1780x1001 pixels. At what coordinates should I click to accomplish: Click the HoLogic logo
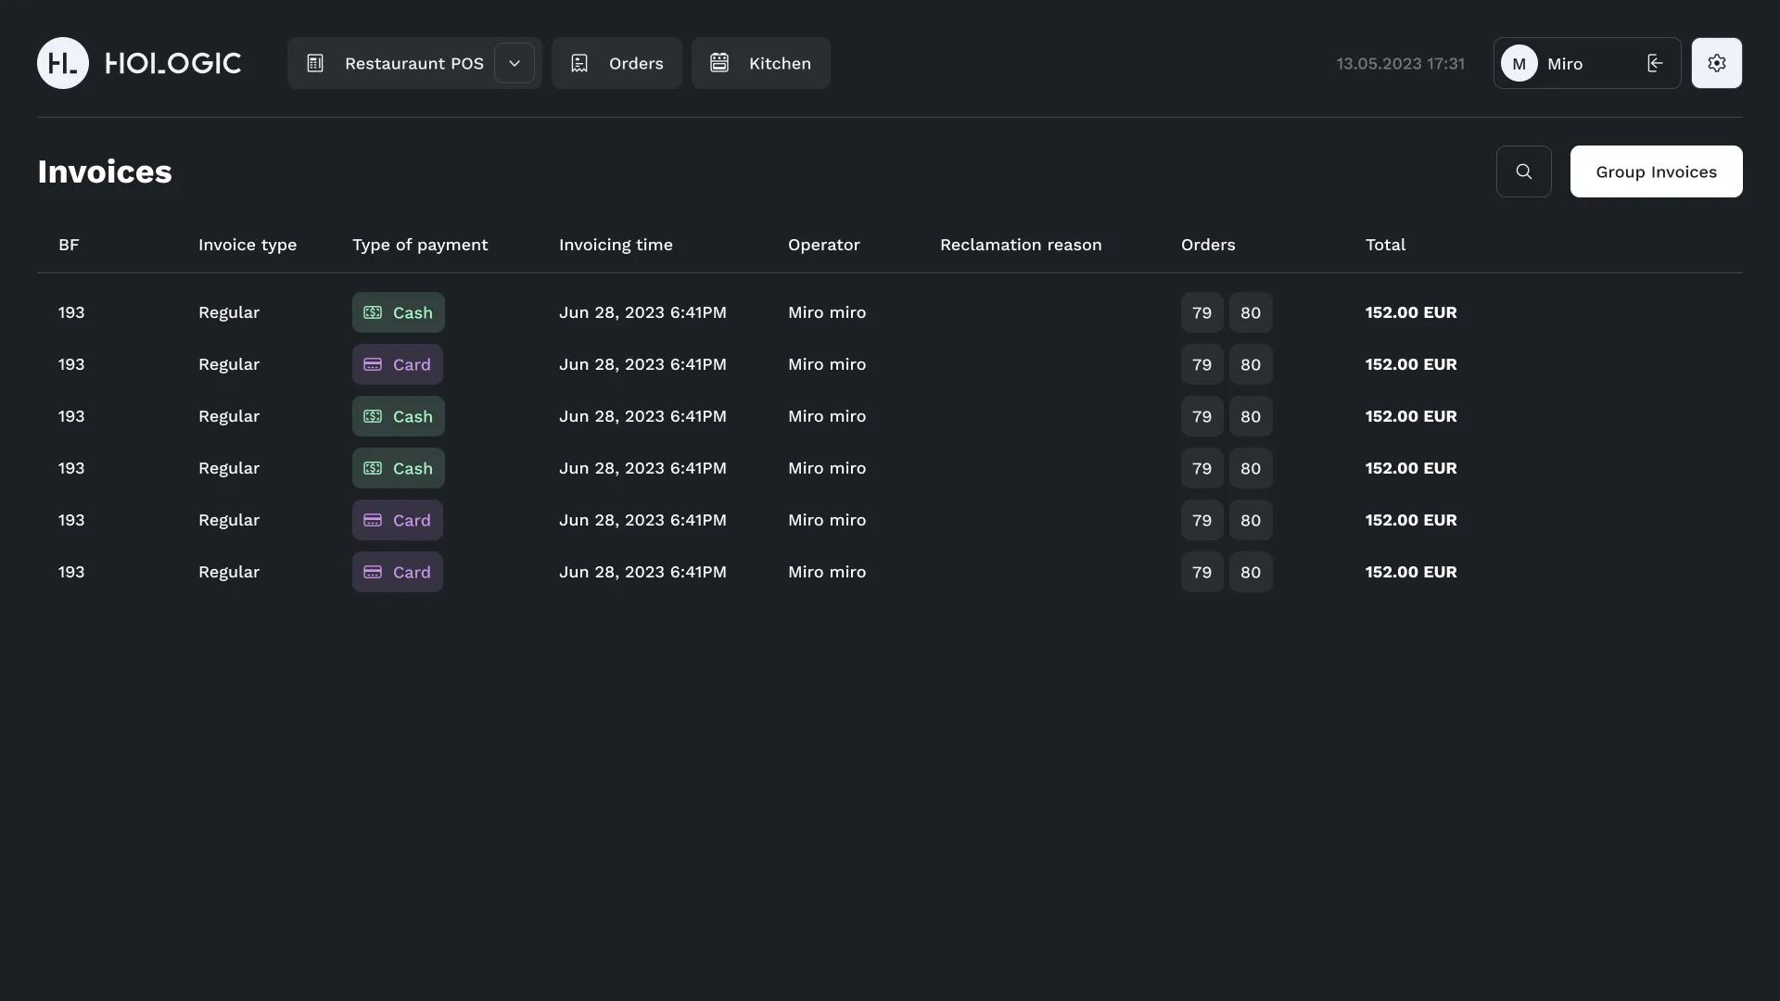[x=137, y=62]
